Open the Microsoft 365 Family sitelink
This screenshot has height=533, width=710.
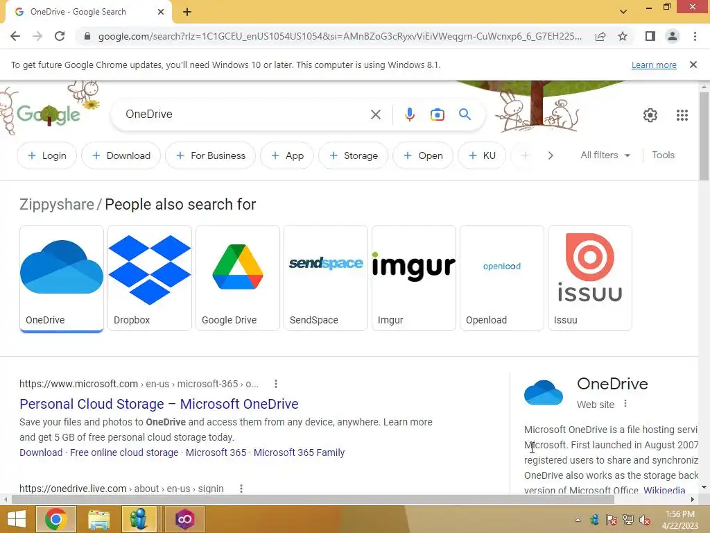pyautogui.click(x=299, y=452)
